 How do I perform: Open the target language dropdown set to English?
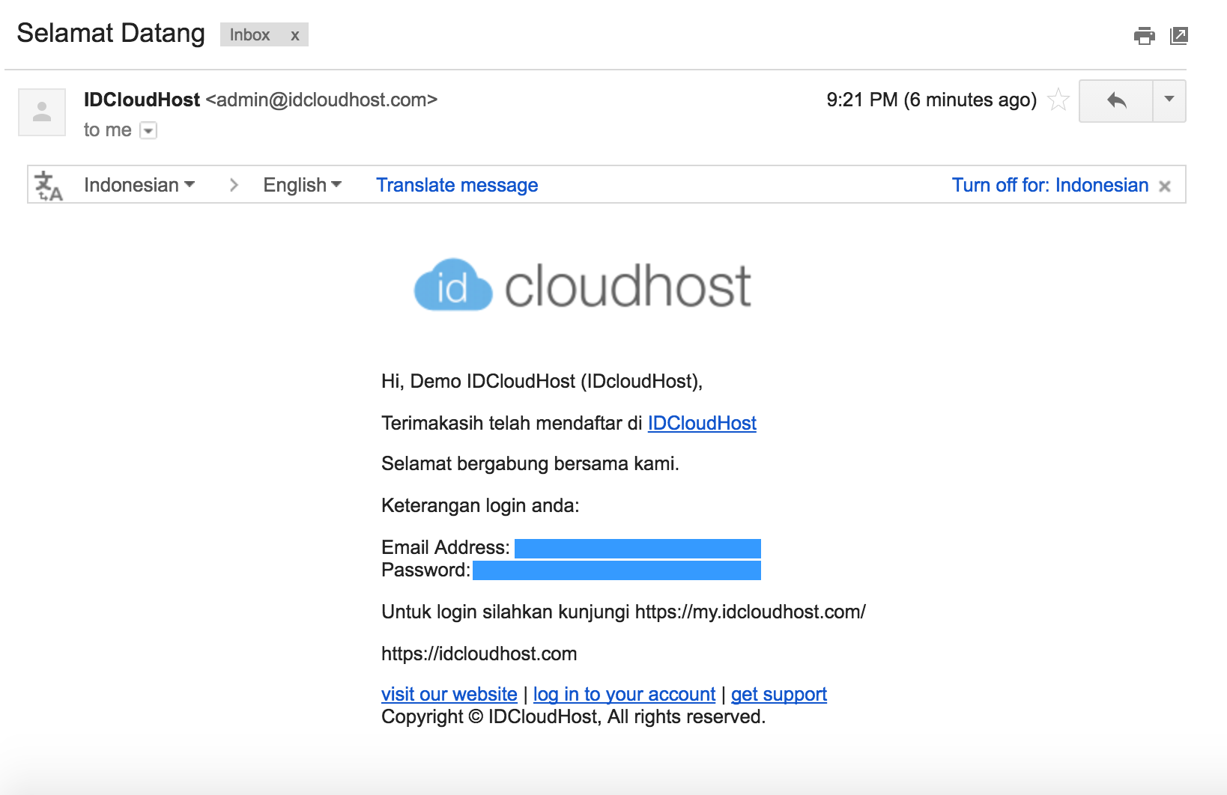pyautogui.click(x=300, y=185)
